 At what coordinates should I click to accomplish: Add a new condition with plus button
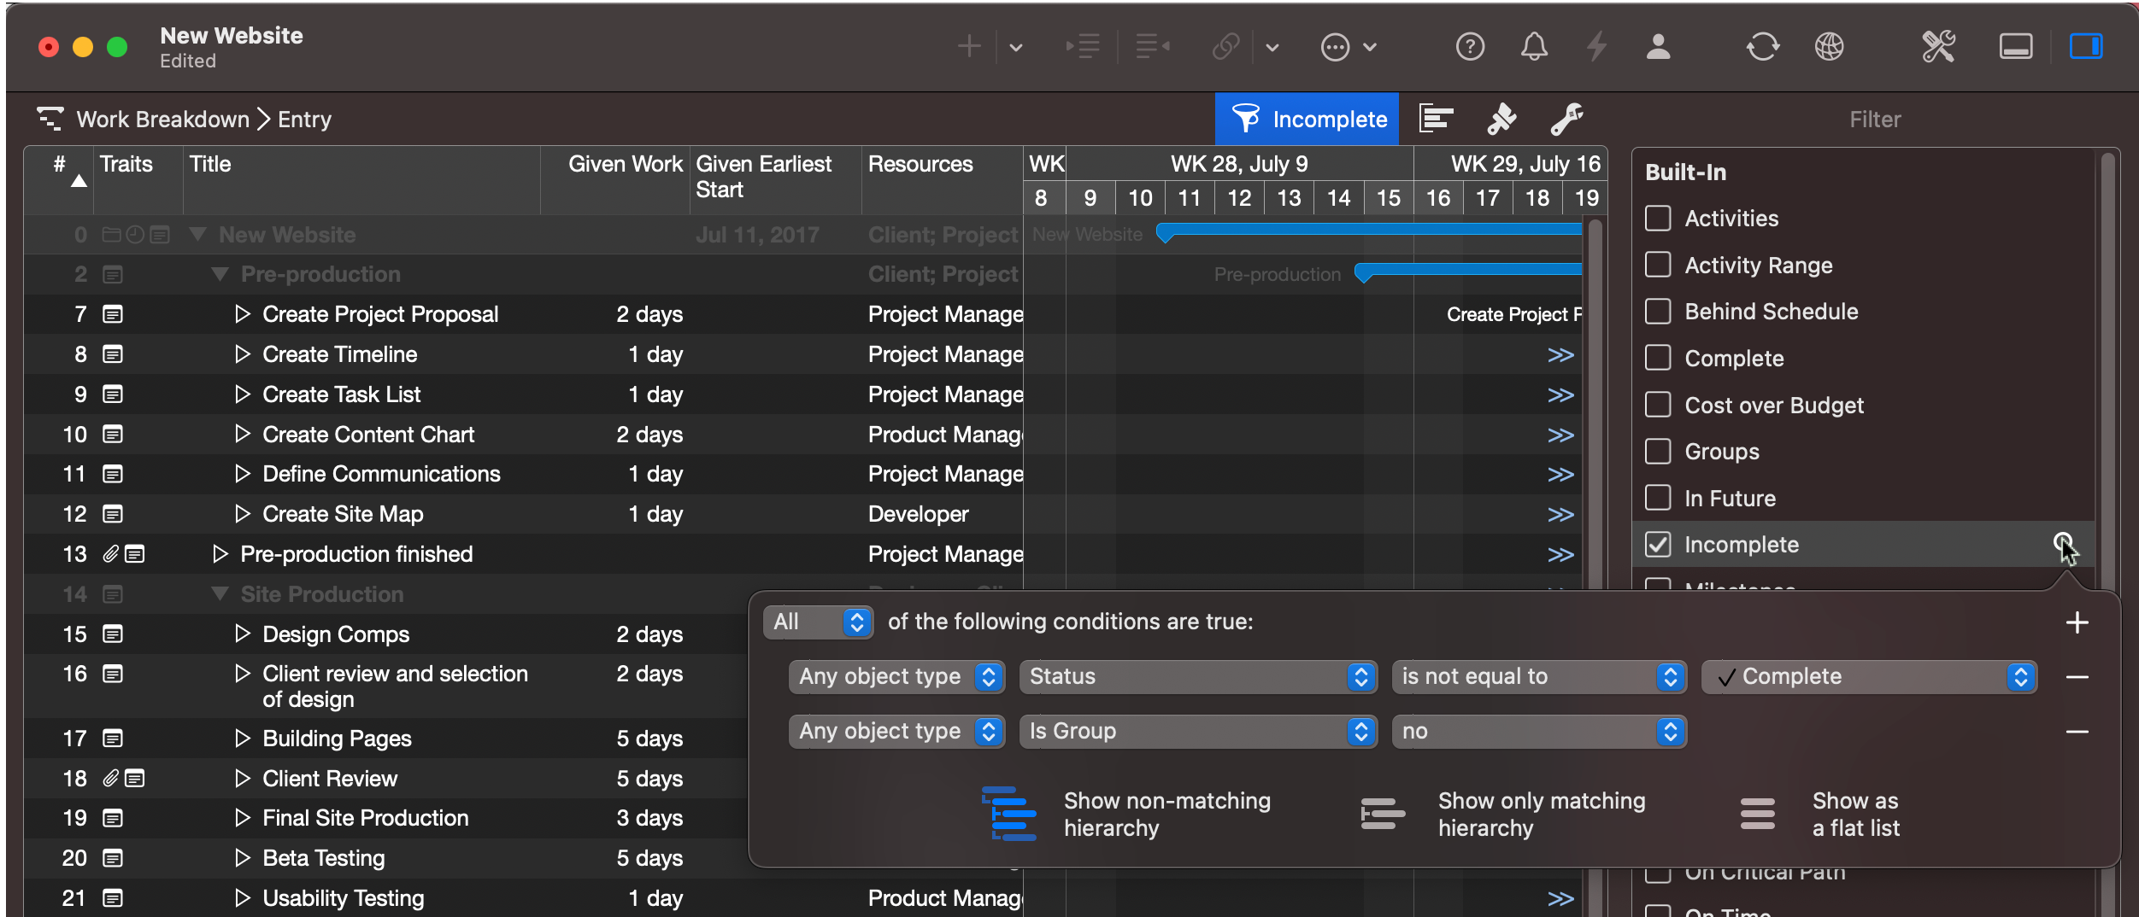2077,622
